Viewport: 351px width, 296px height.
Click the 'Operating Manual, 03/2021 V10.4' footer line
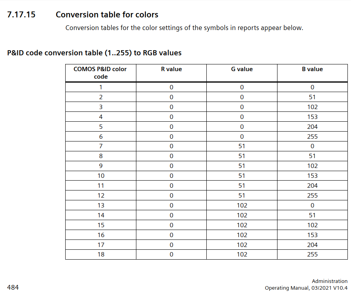(306, 288)
